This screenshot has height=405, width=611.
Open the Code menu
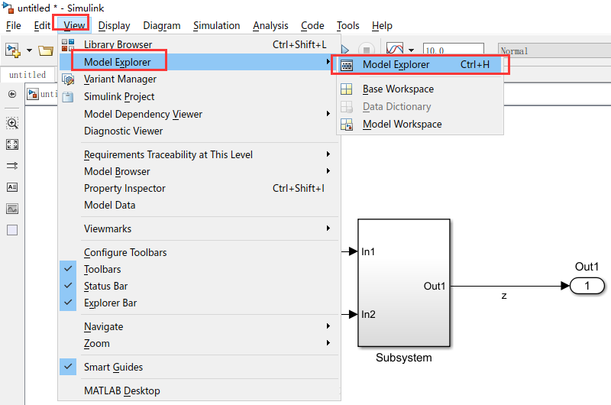click(x=312, y=26)
